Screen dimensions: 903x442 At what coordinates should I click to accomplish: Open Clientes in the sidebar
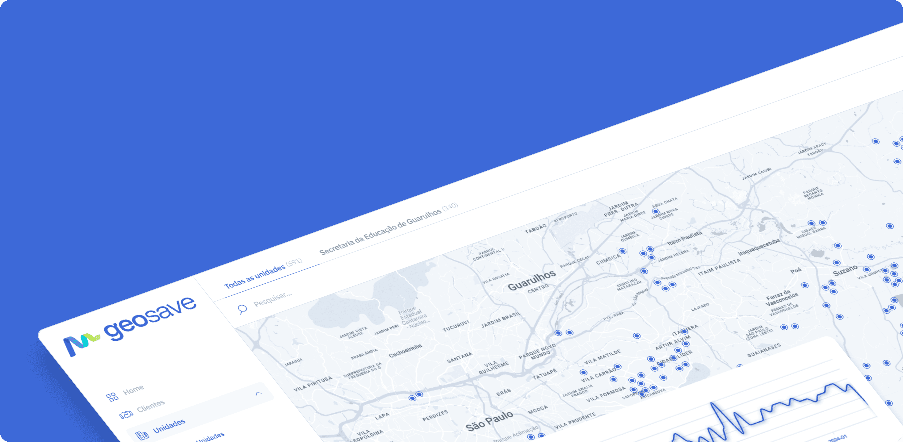(x=150, y=406)
